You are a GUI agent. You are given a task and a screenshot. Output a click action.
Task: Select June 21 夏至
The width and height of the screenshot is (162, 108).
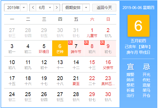tap(76, 80)
